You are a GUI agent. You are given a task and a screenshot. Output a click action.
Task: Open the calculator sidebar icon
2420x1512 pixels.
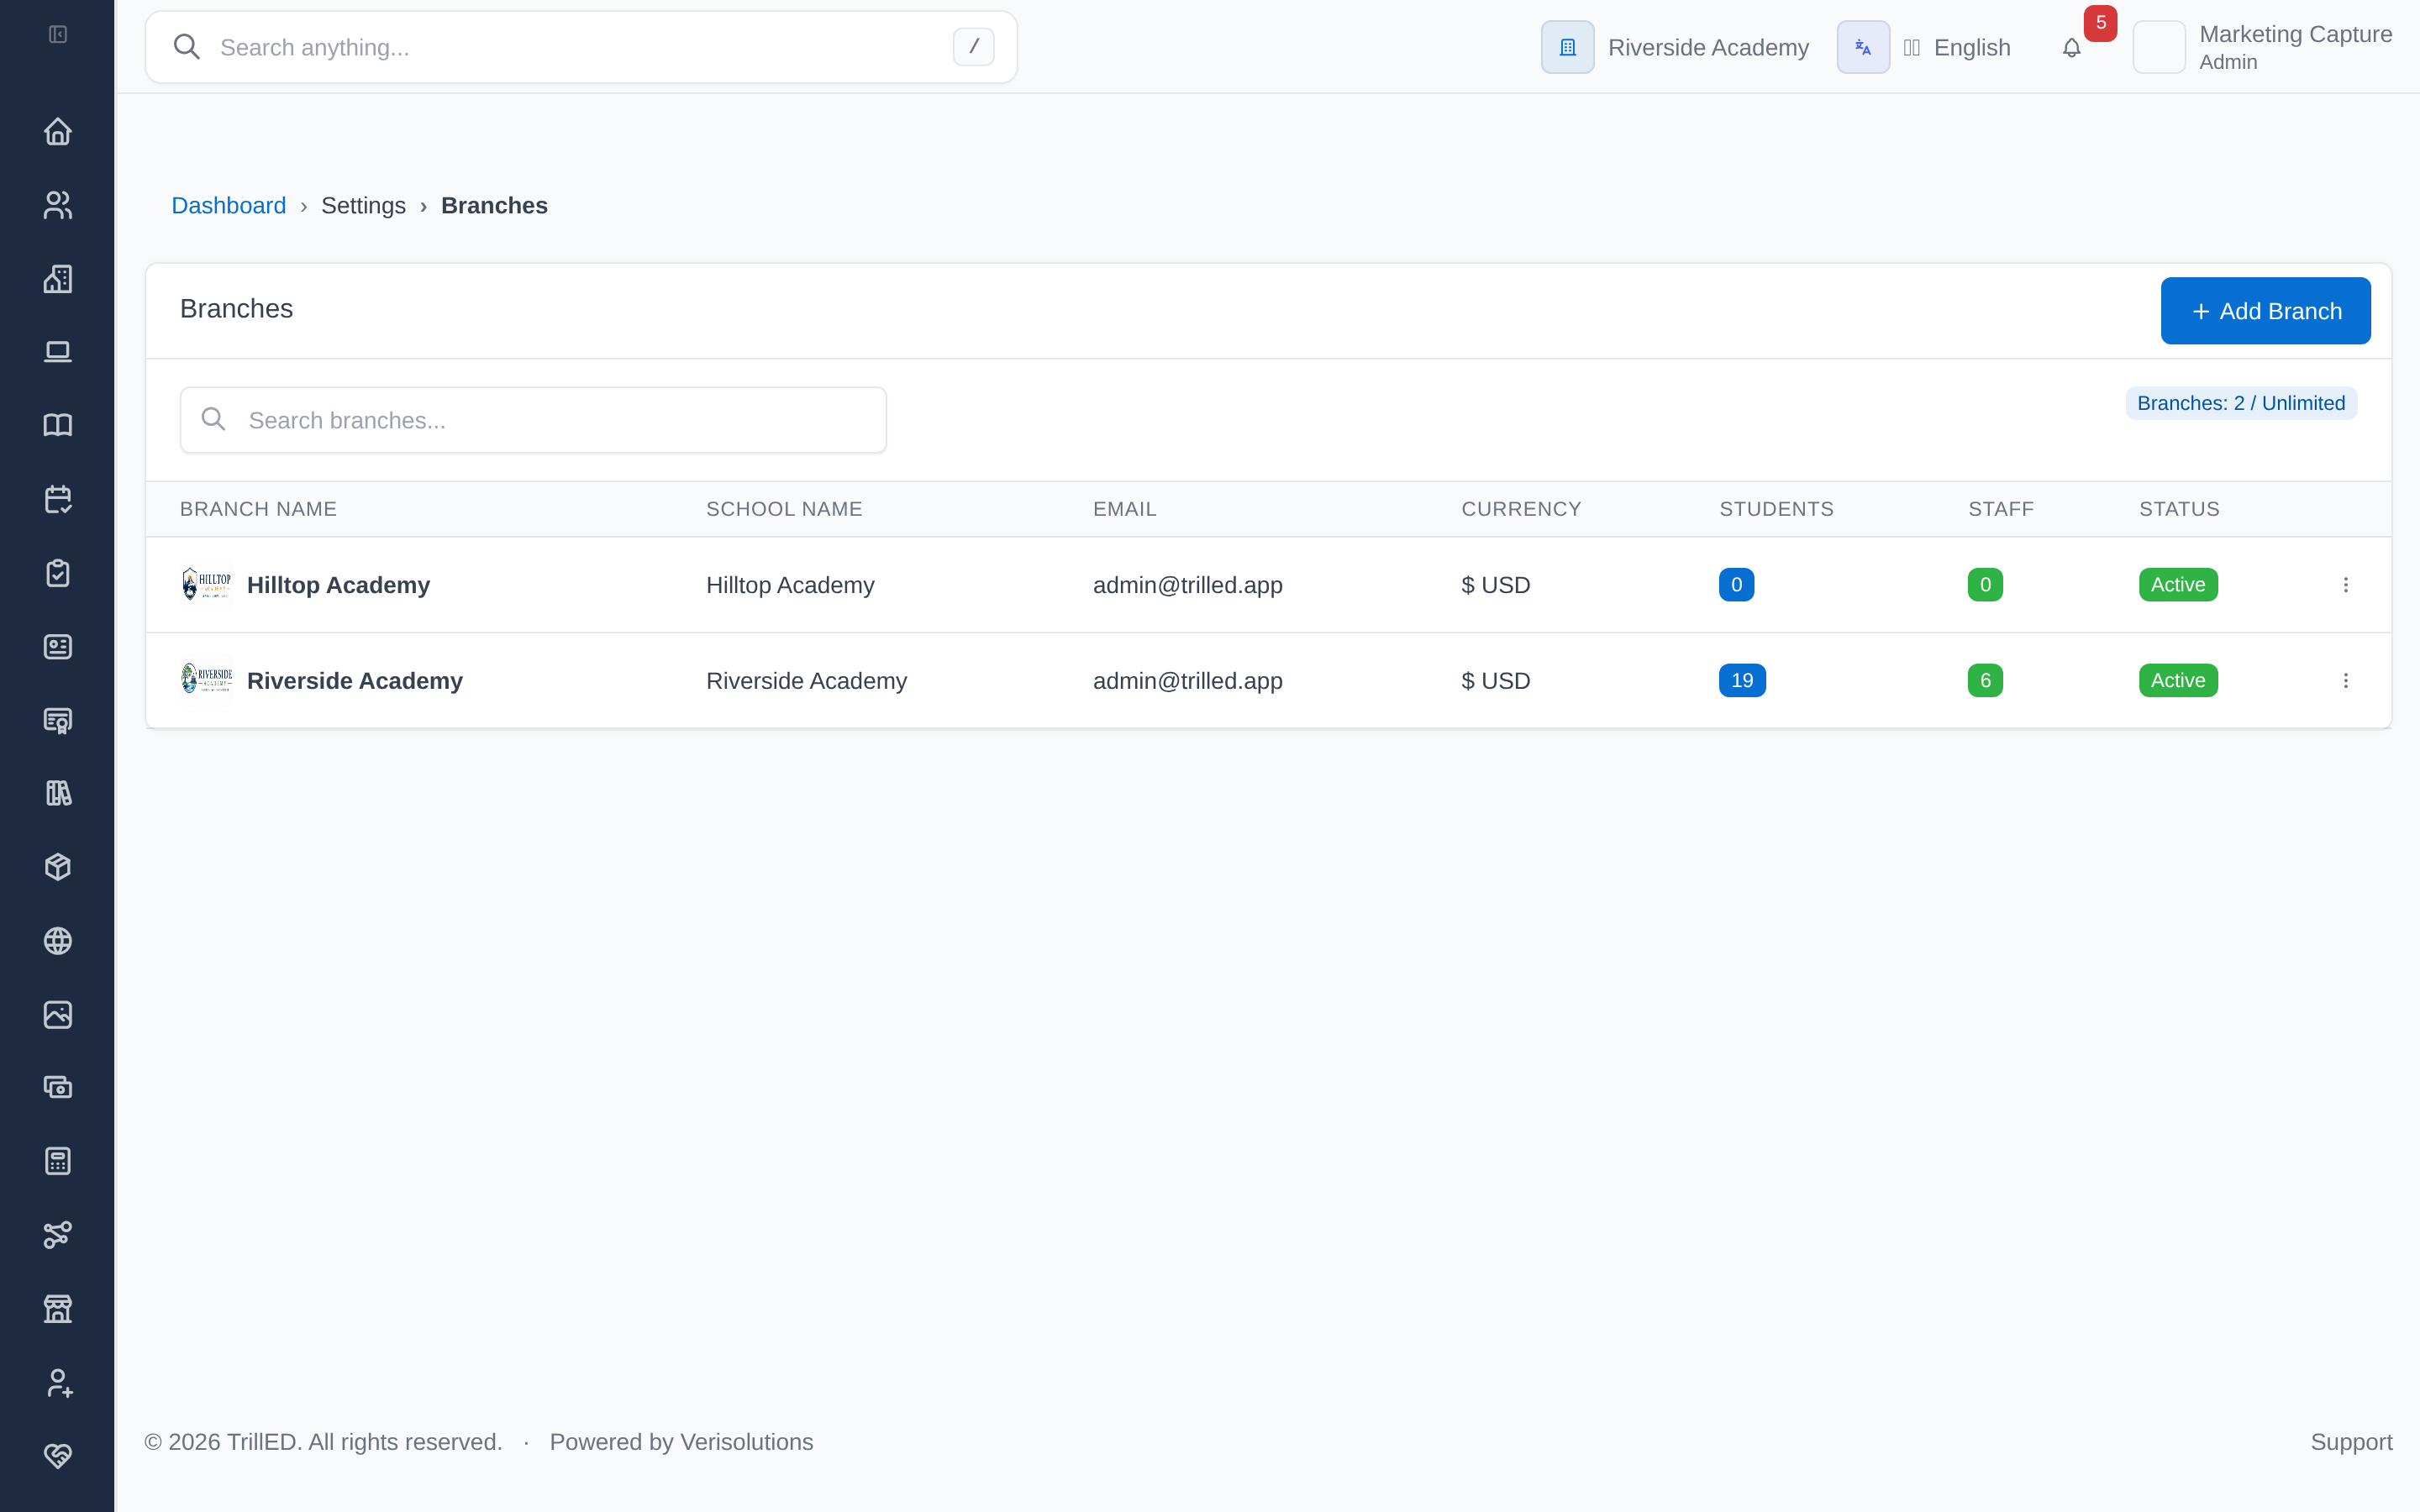pyautogui.click(x=58, y=1161)
